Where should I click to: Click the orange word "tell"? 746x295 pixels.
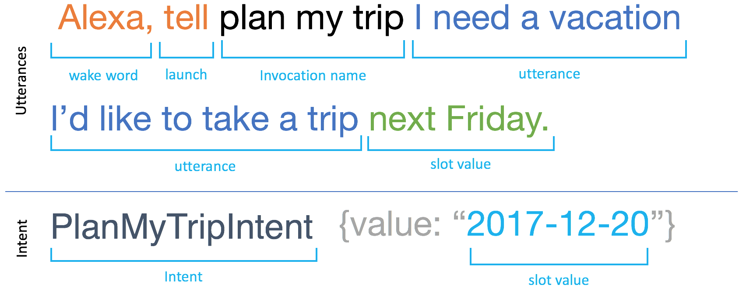[x=186, y=18]
